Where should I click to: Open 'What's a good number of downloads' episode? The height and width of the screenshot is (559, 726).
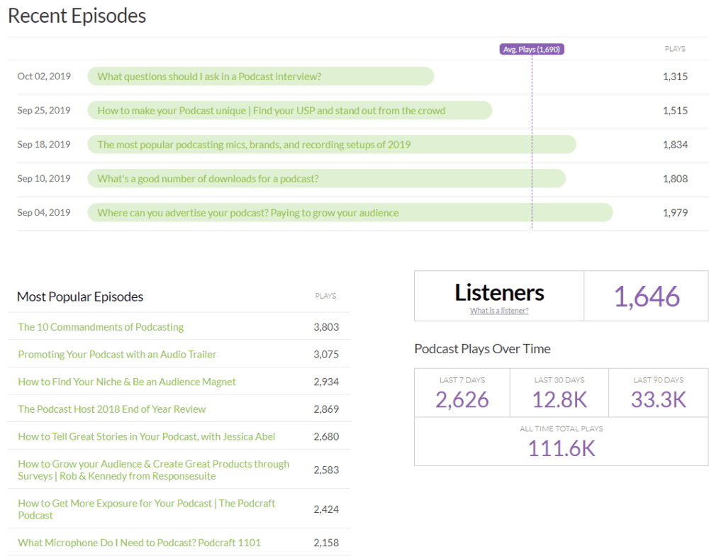208,179
